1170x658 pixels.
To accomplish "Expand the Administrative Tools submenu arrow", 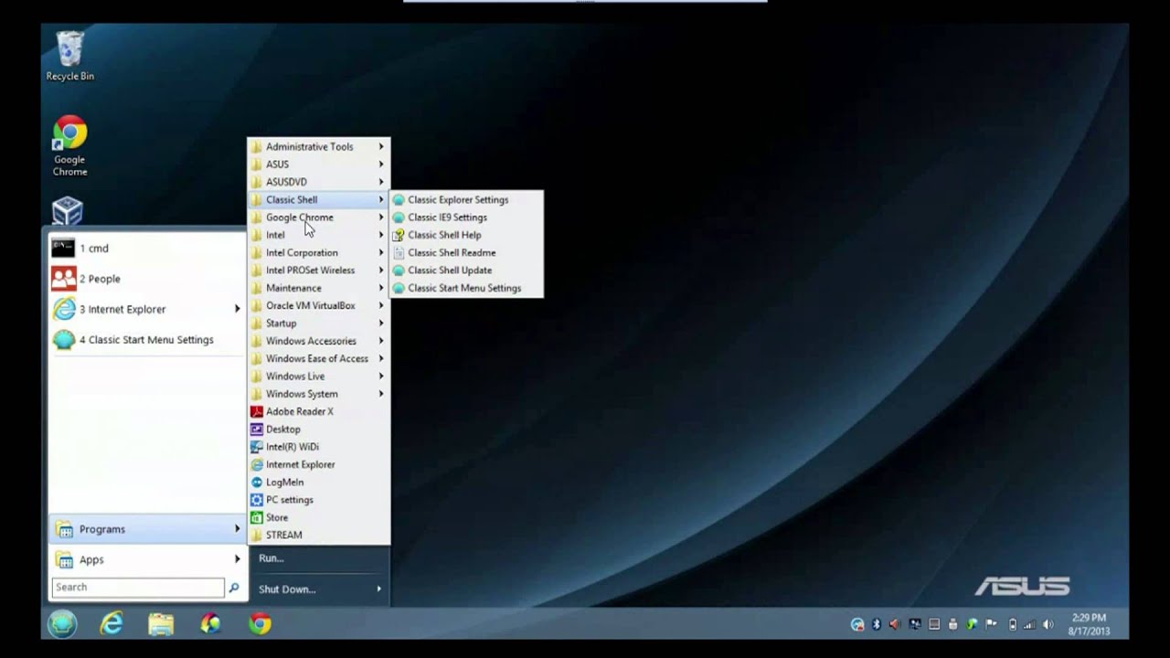I will 382,146.
